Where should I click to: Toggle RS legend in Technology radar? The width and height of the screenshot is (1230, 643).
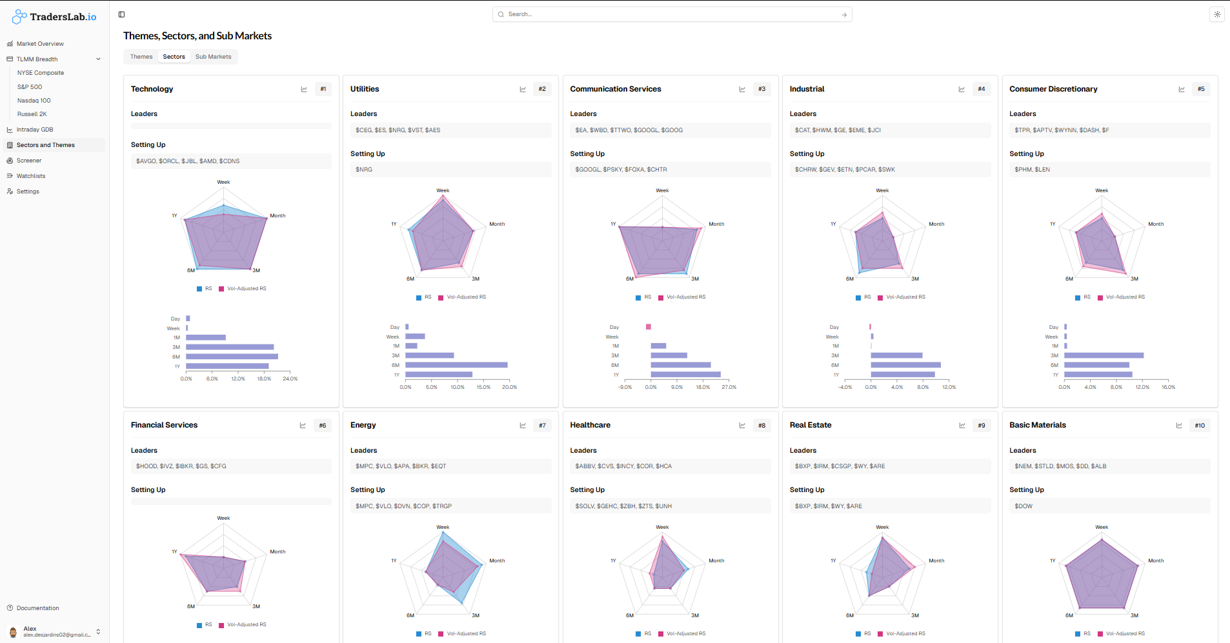(204, 289)
